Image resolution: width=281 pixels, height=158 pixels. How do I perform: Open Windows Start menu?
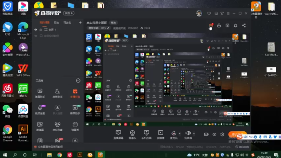coord(5,155)
